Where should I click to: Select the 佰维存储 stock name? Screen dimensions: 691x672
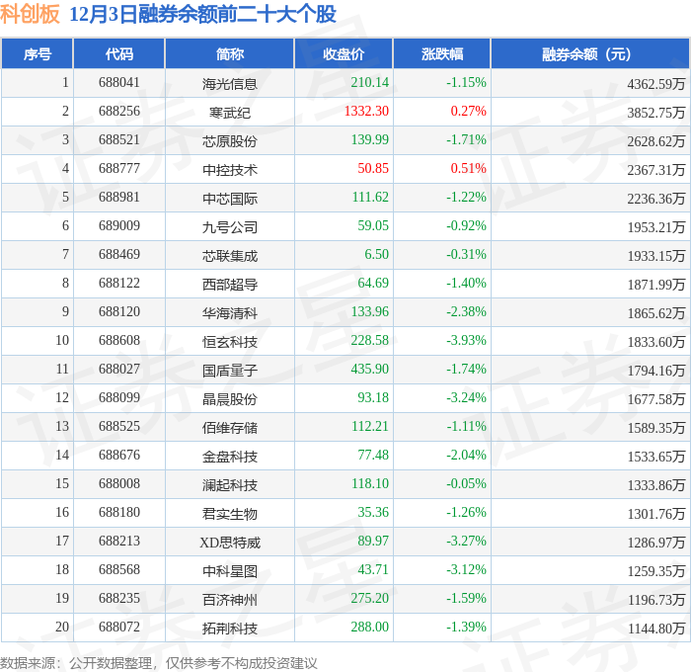coord(230,428)
